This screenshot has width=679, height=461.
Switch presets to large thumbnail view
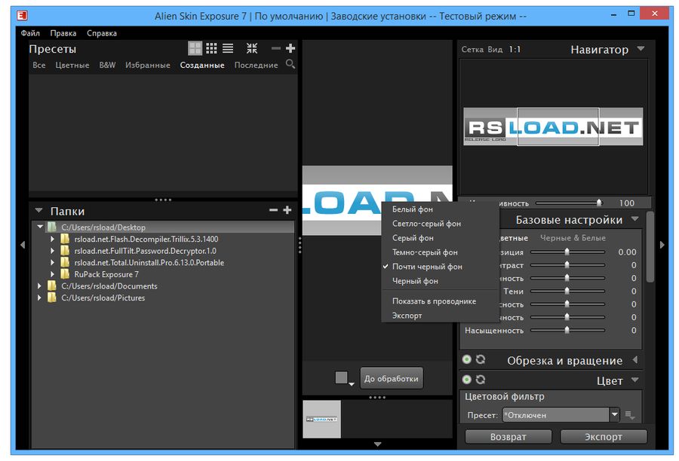coord(195,48)
